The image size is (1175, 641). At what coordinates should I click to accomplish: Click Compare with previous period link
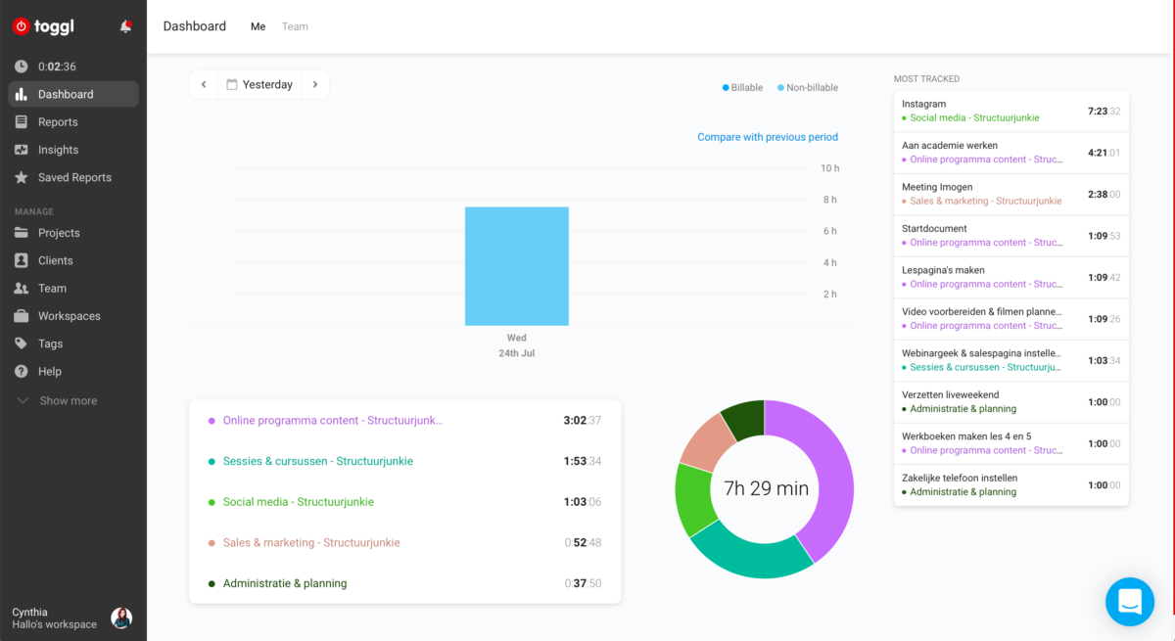(767, 137)
